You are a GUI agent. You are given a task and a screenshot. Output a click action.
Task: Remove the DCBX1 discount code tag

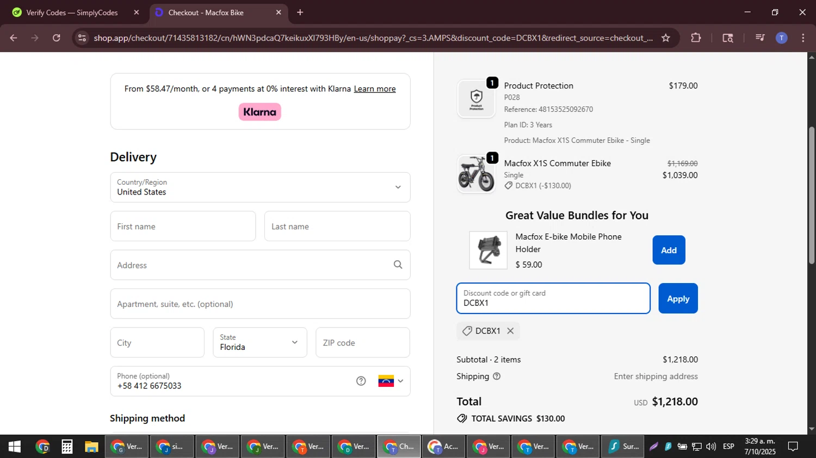point(510,331)
